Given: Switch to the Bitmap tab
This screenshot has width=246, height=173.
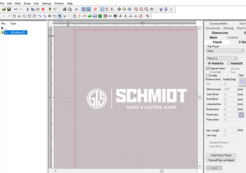Looking at the screenshot, I should click(x=229, y=28).
